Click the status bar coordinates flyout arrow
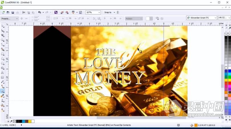This screenshot has height=129, width=231. 21,125
